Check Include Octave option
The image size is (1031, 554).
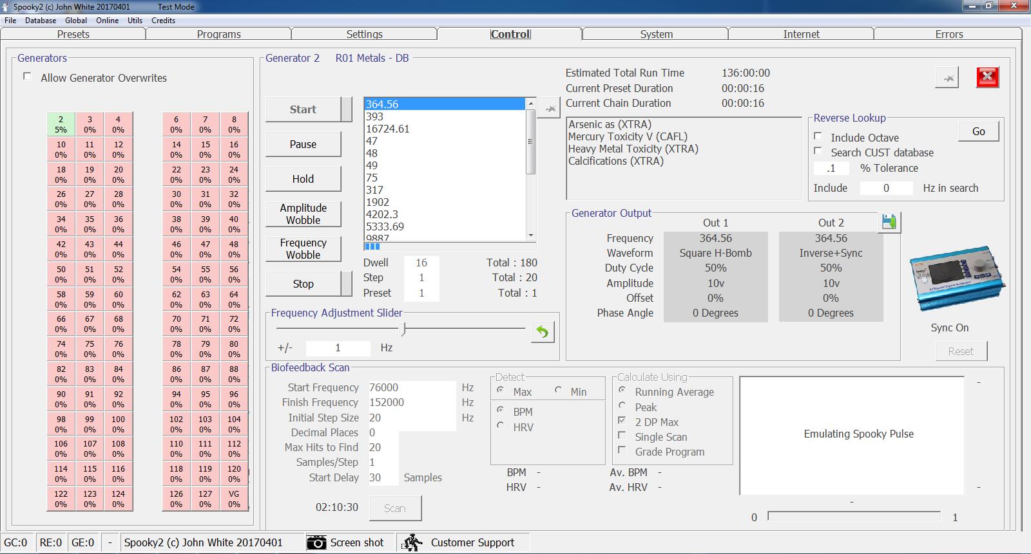coord(818,136)
